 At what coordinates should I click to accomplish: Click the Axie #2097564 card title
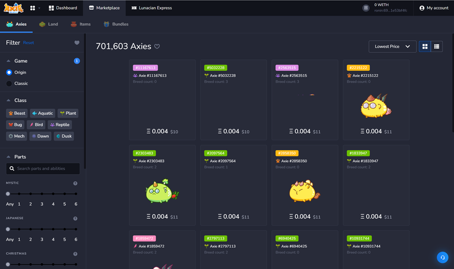(x=223, y=161)
